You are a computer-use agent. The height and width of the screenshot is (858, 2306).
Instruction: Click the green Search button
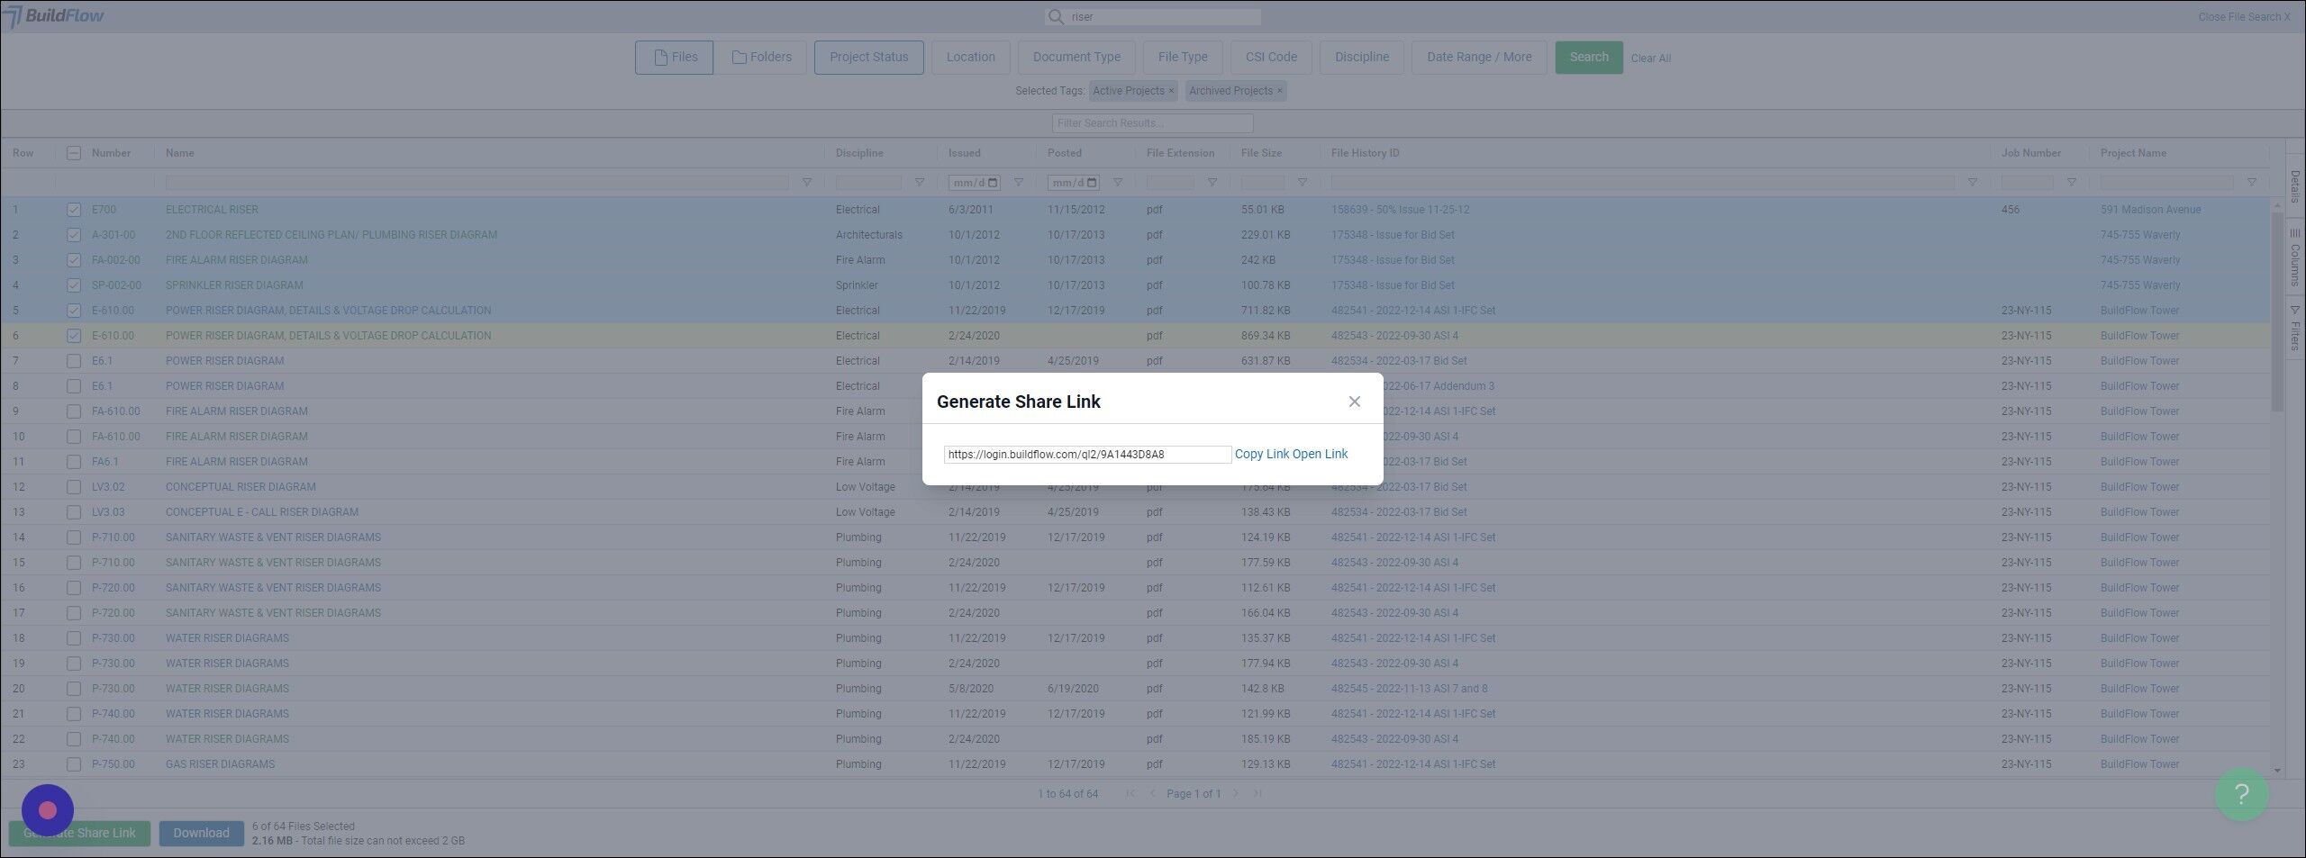pyautogui.click(x=1589, y=58)
